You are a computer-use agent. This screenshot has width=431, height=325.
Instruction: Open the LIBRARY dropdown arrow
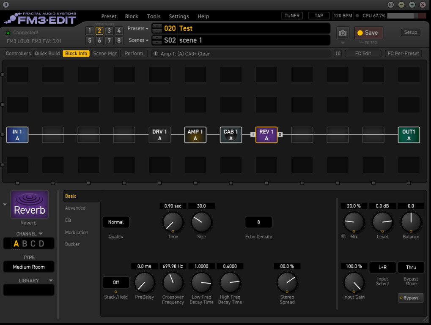[x=51, y=281]
